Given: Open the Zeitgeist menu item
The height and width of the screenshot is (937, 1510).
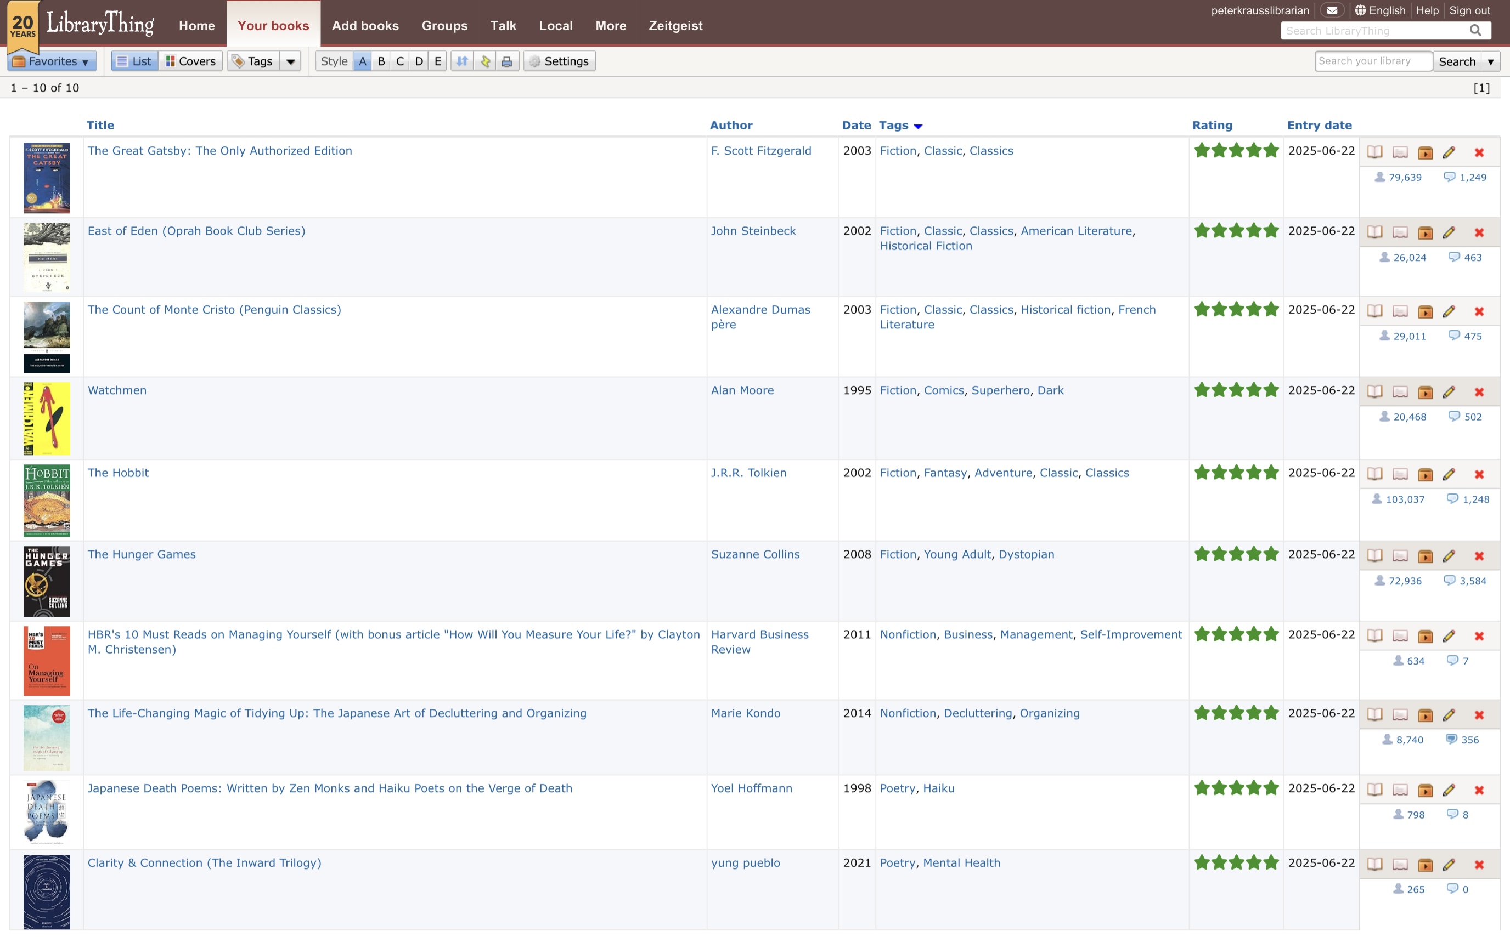Looking at the screenshot, I should tap(675, 25).
